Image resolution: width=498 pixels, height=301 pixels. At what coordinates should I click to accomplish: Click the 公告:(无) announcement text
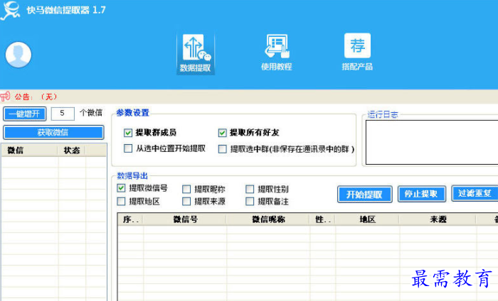pos(36,97)
